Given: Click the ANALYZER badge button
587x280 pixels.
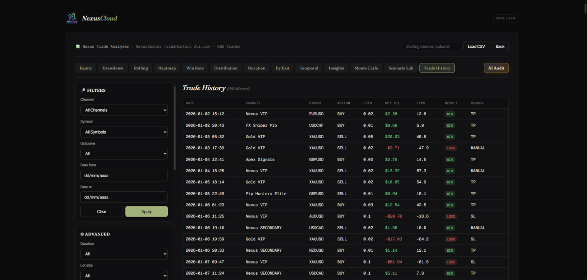Looking at the screenshot, I should coord(505,18).
